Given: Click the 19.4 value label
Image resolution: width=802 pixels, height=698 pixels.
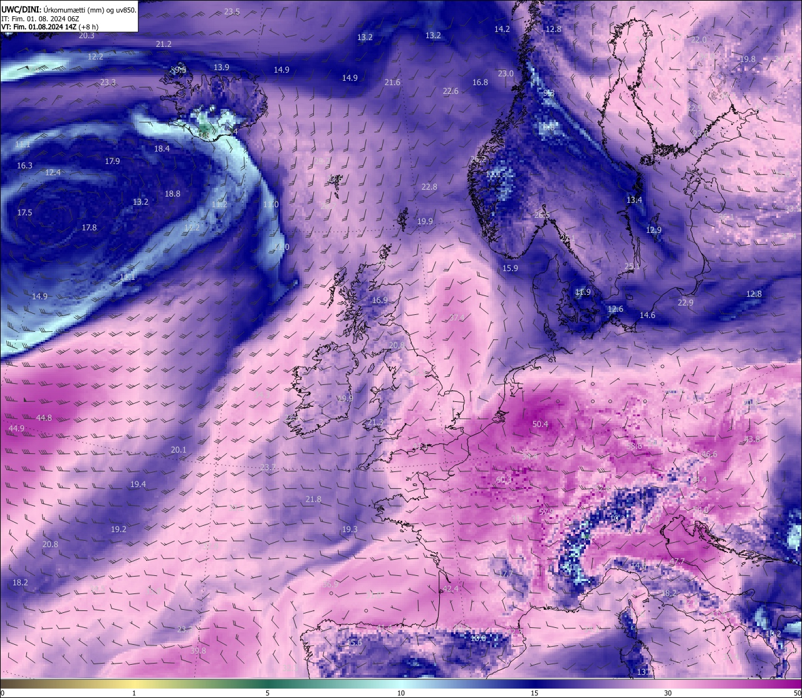Looking at the screenshot, I should click(138, 485).
